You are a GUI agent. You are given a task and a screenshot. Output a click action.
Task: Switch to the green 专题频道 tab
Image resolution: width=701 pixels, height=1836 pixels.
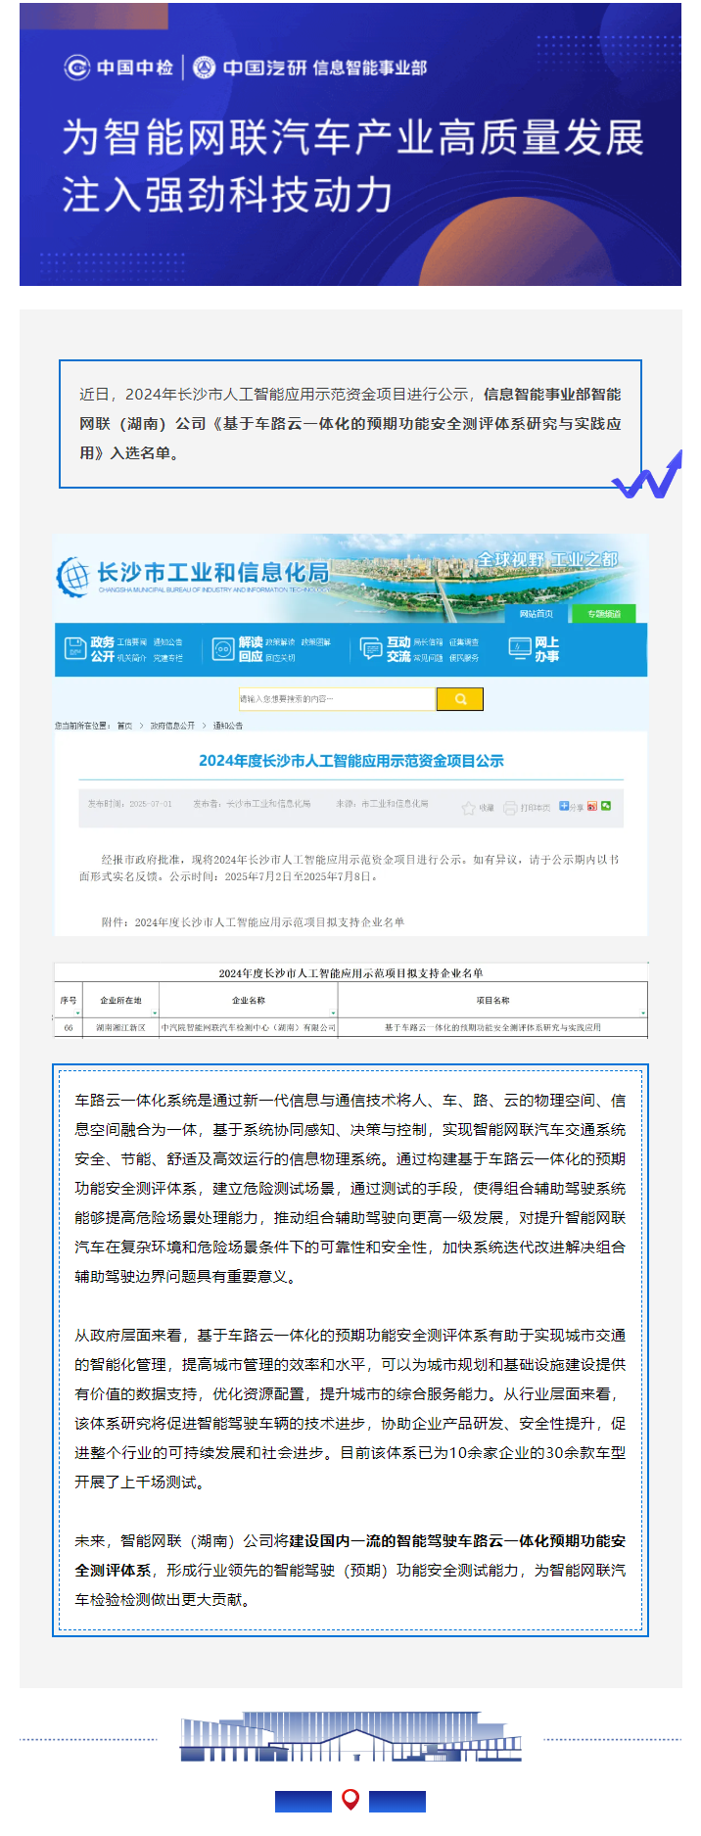603,613
